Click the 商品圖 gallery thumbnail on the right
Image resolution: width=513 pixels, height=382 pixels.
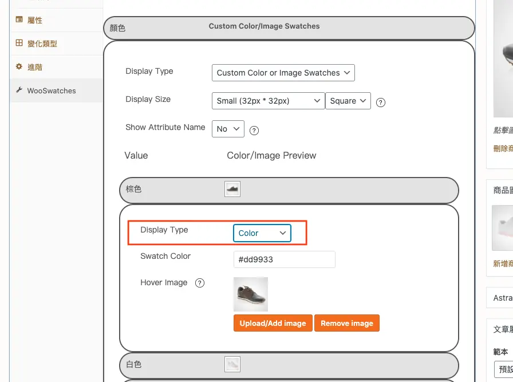tap(503, 228)
